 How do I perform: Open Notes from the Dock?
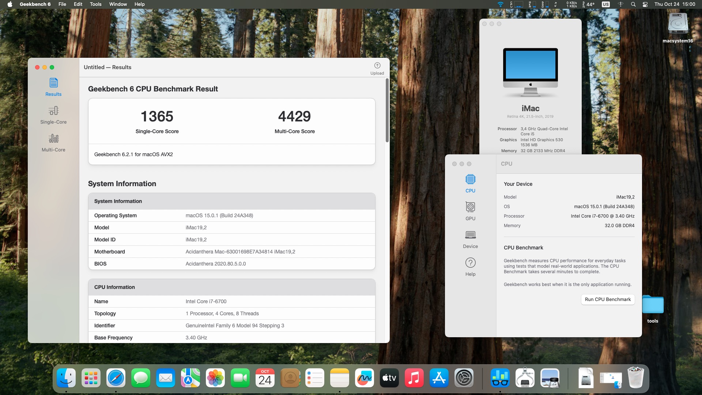tap(340, 378)
